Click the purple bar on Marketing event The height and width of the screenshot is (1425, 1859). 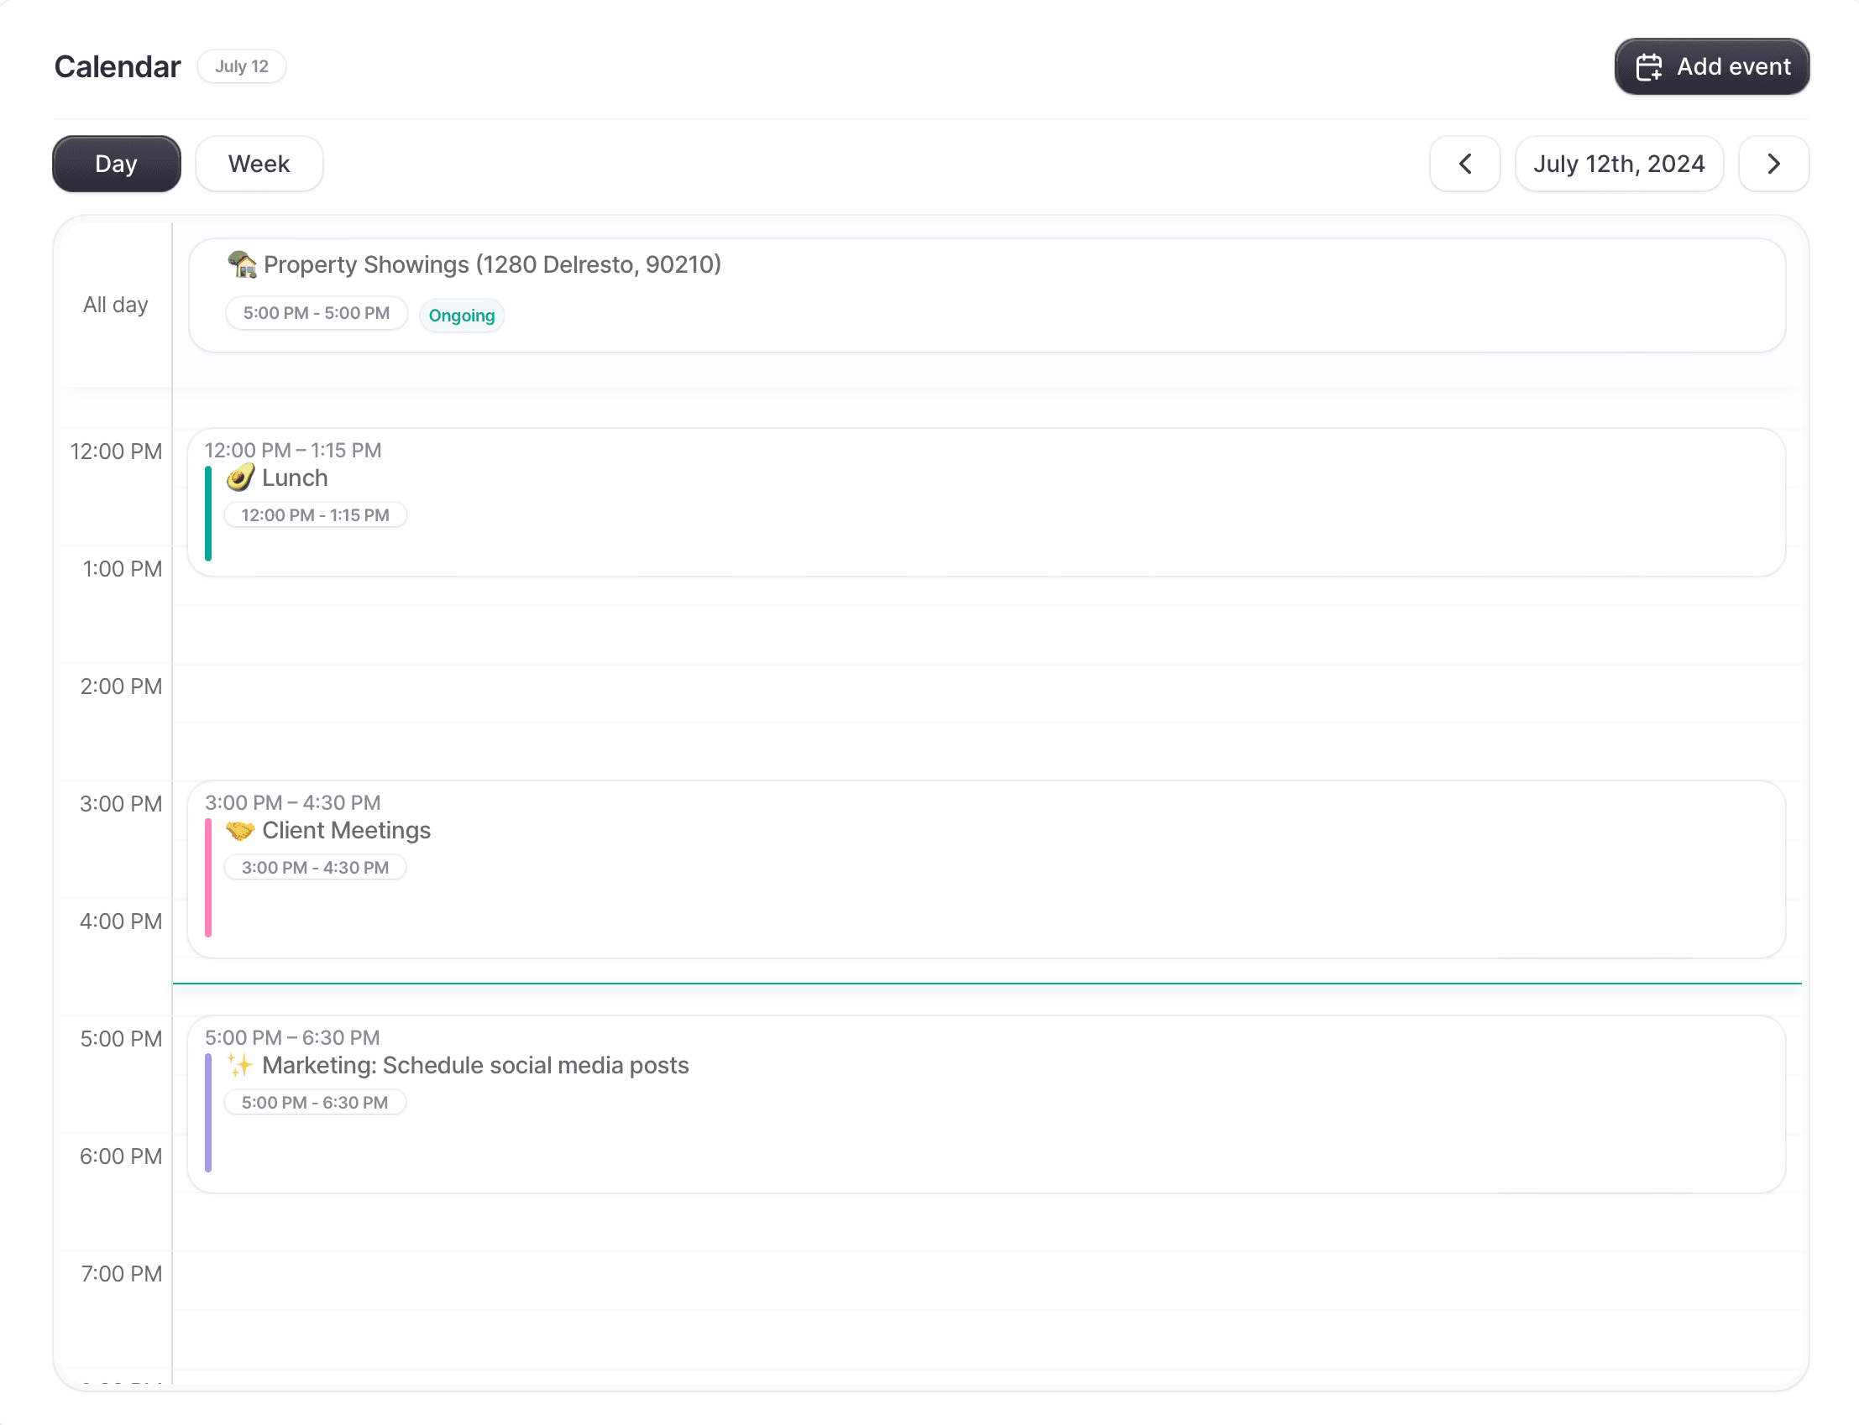208,1112
